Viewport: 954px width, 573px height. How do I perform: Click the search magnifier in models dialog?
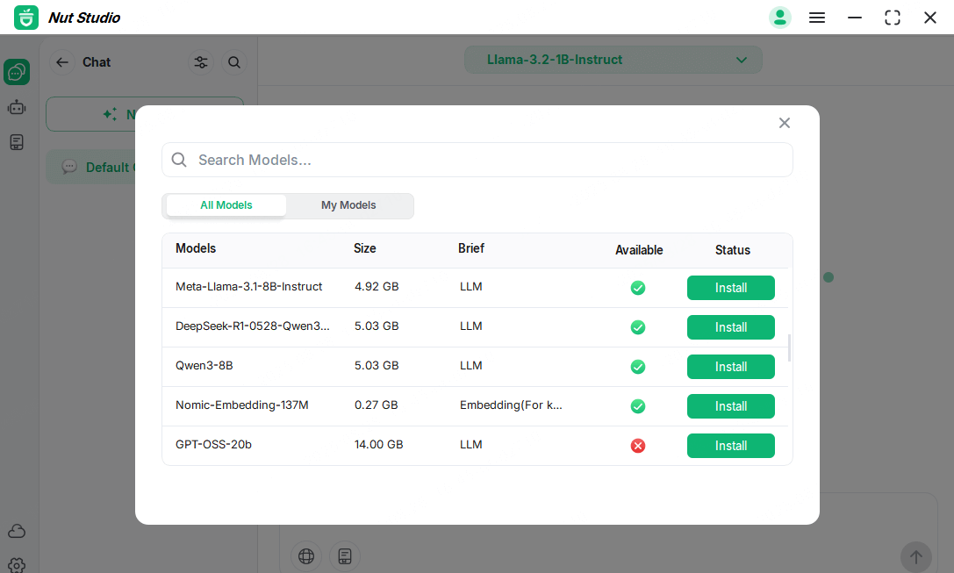pyautogui.click(x=179, y=160)
